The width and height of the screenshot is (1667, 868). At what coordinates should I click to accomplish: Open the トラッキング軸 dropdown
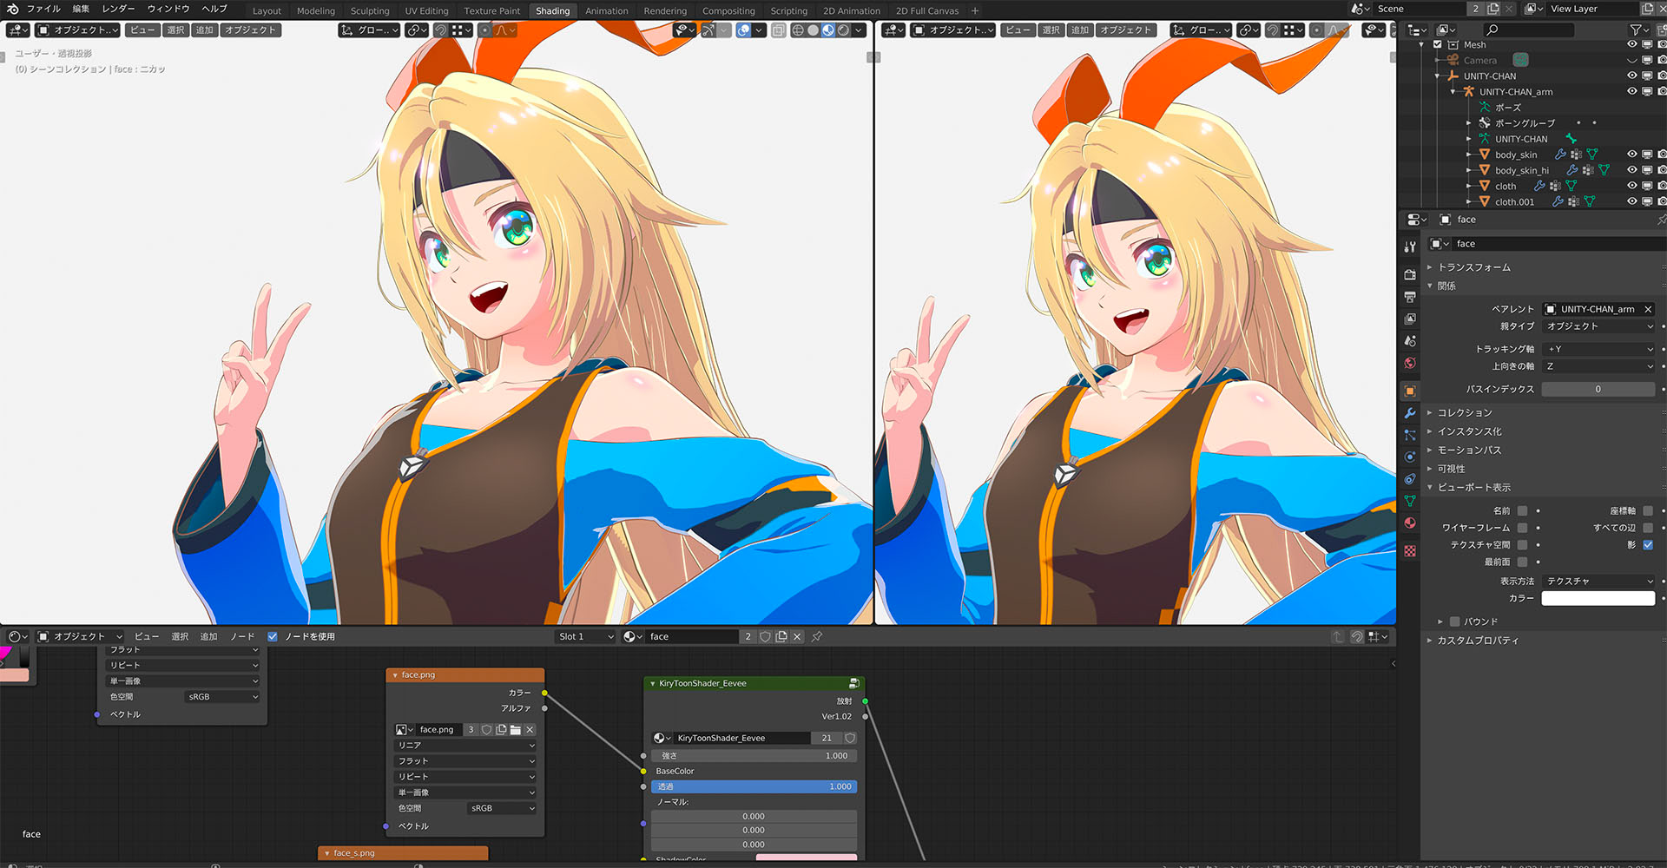click(1599, 349)
